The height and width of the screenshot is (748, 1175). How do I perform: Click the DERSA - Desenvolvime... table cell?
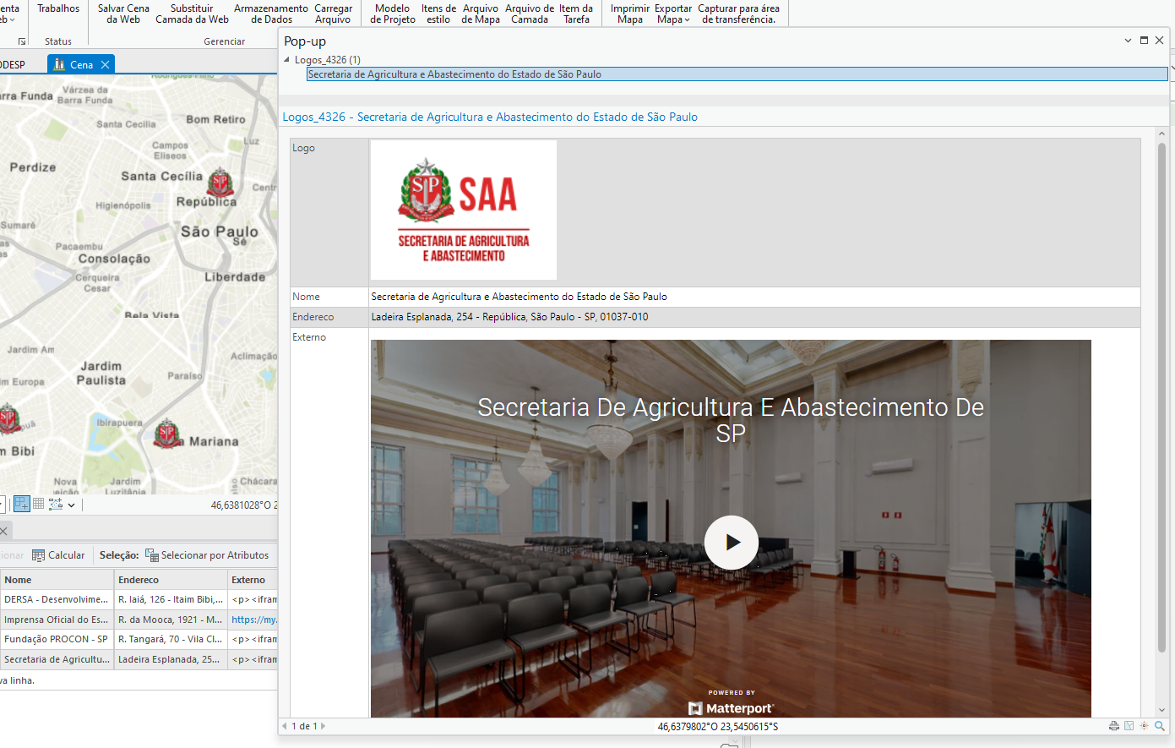point(57,599)
